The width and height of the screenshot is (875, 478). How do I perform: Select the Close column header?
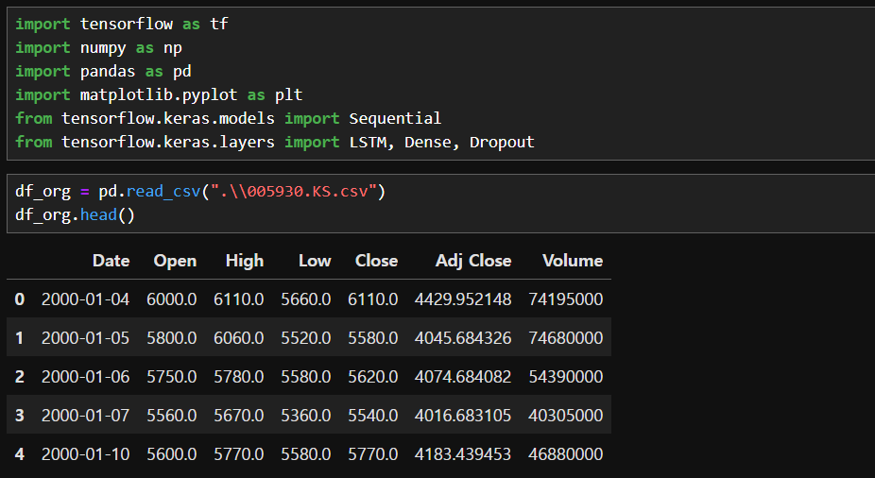point(377,261)
